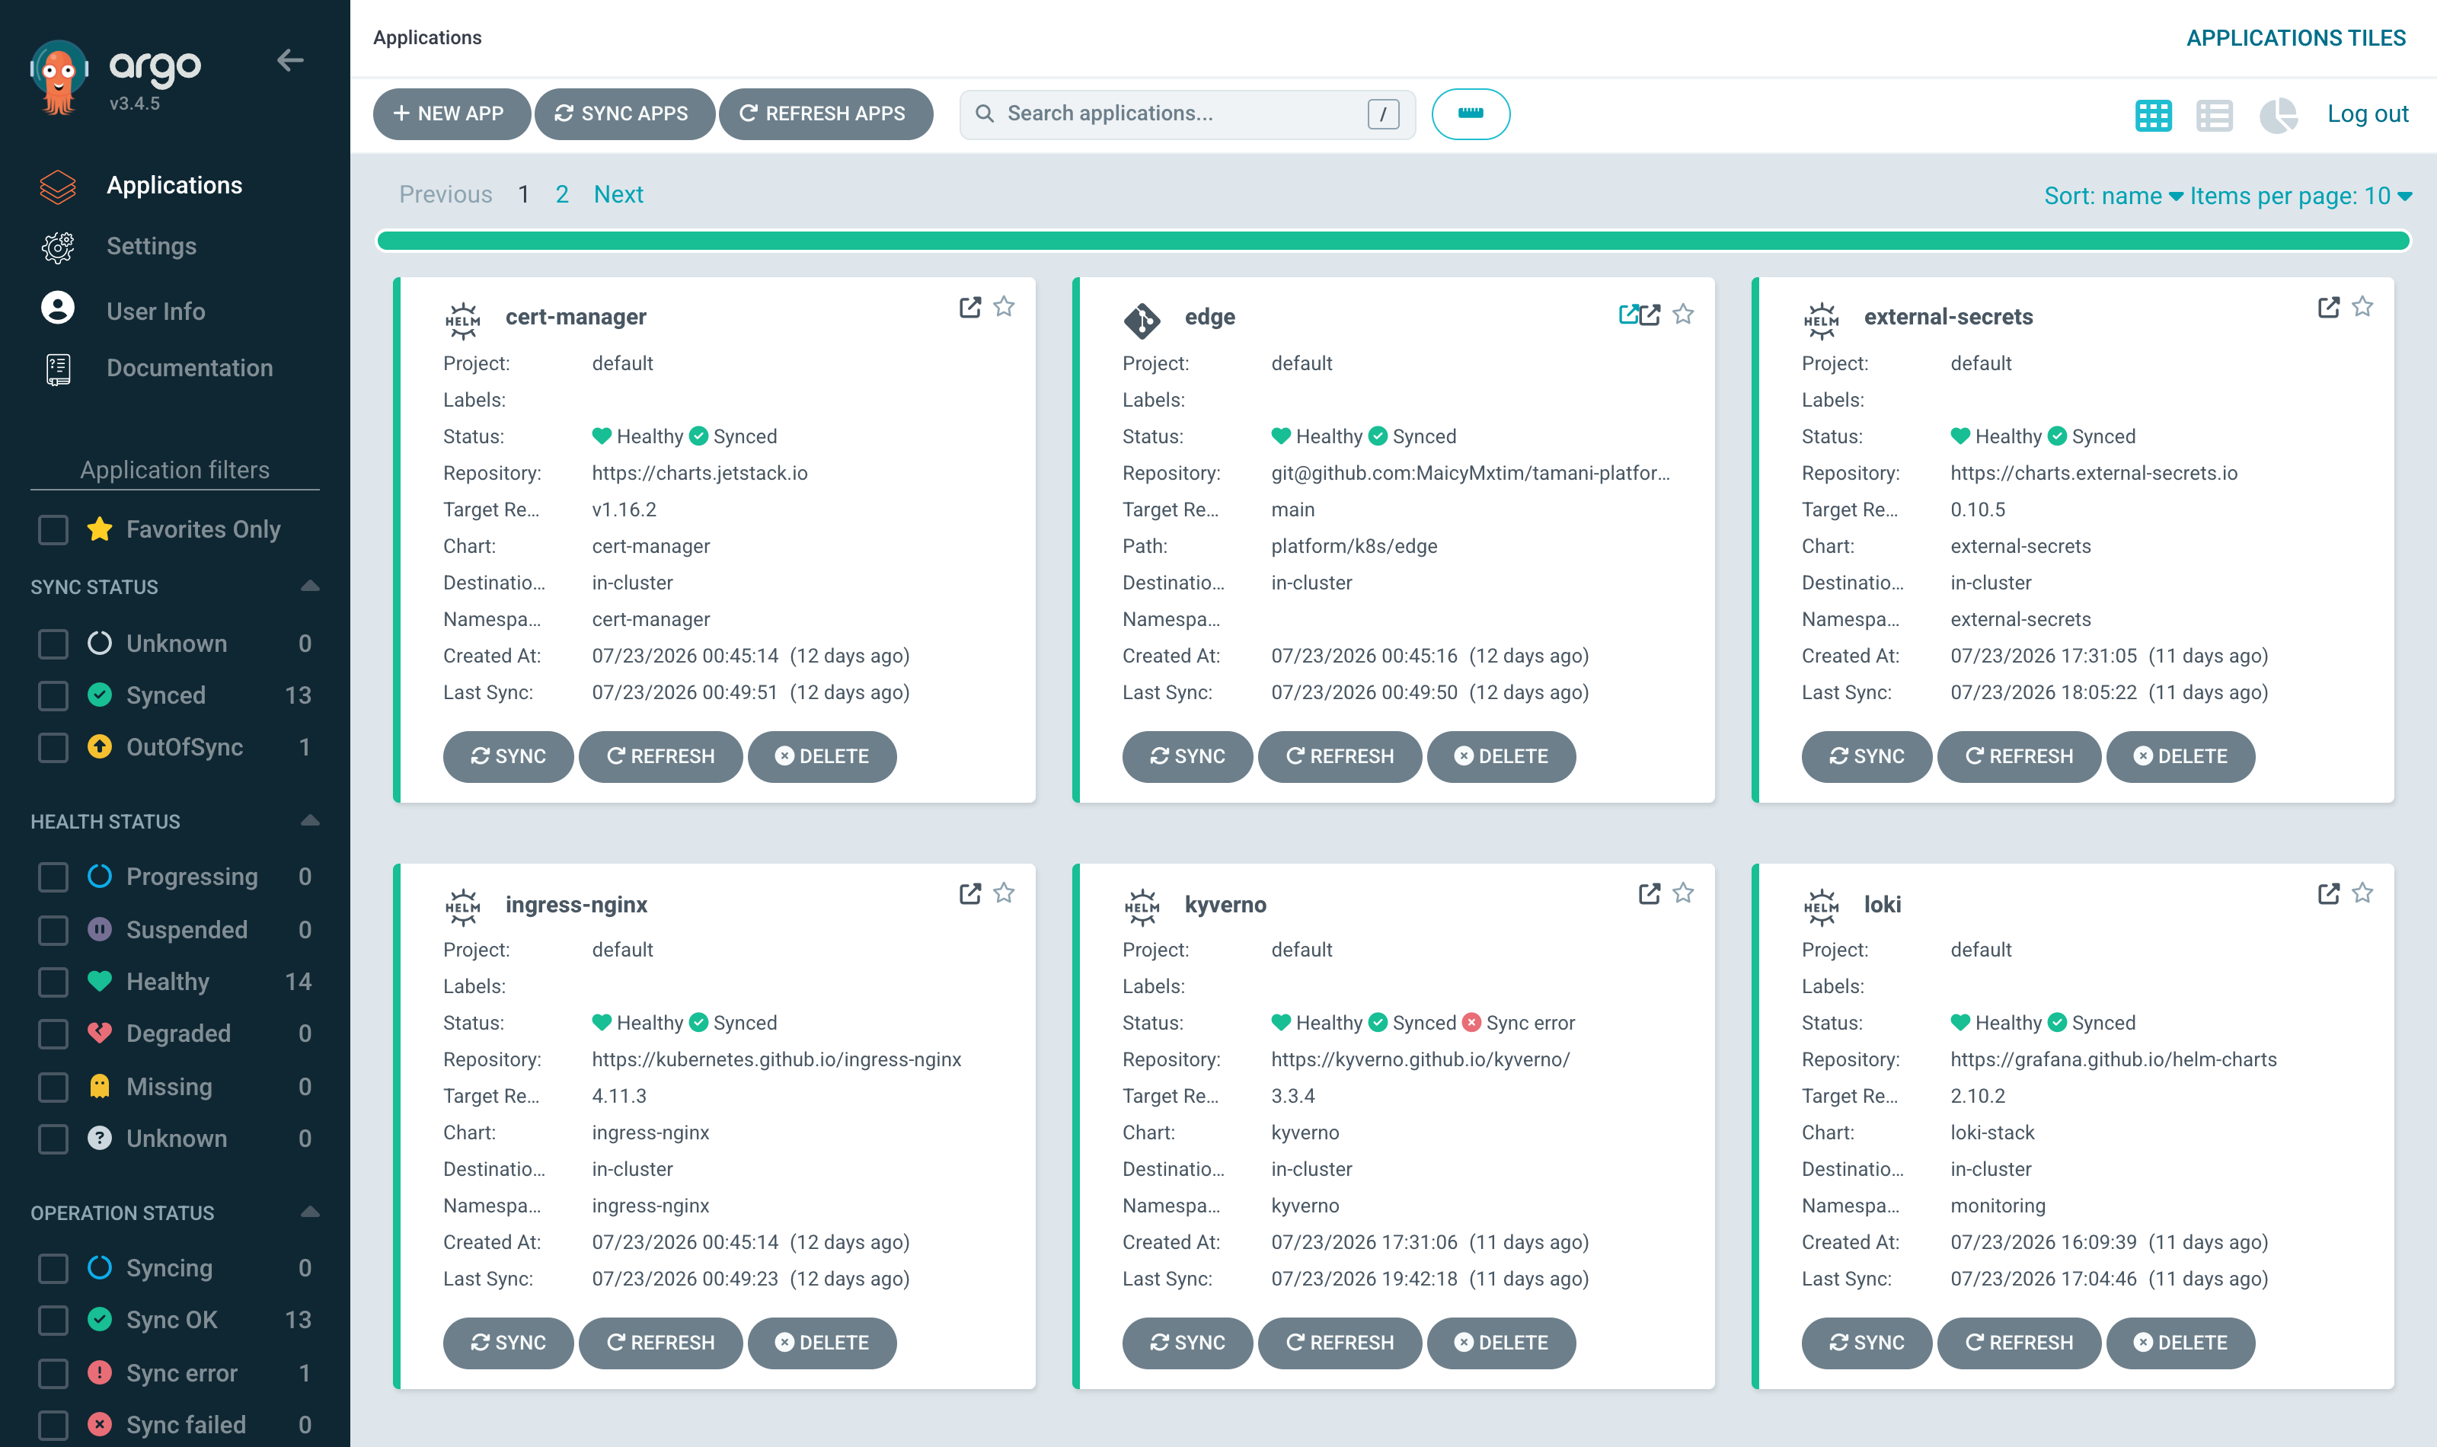2437x1447 pixels.
Task: Click the REFRESH APPS button
Action: [x=825, y=114]
